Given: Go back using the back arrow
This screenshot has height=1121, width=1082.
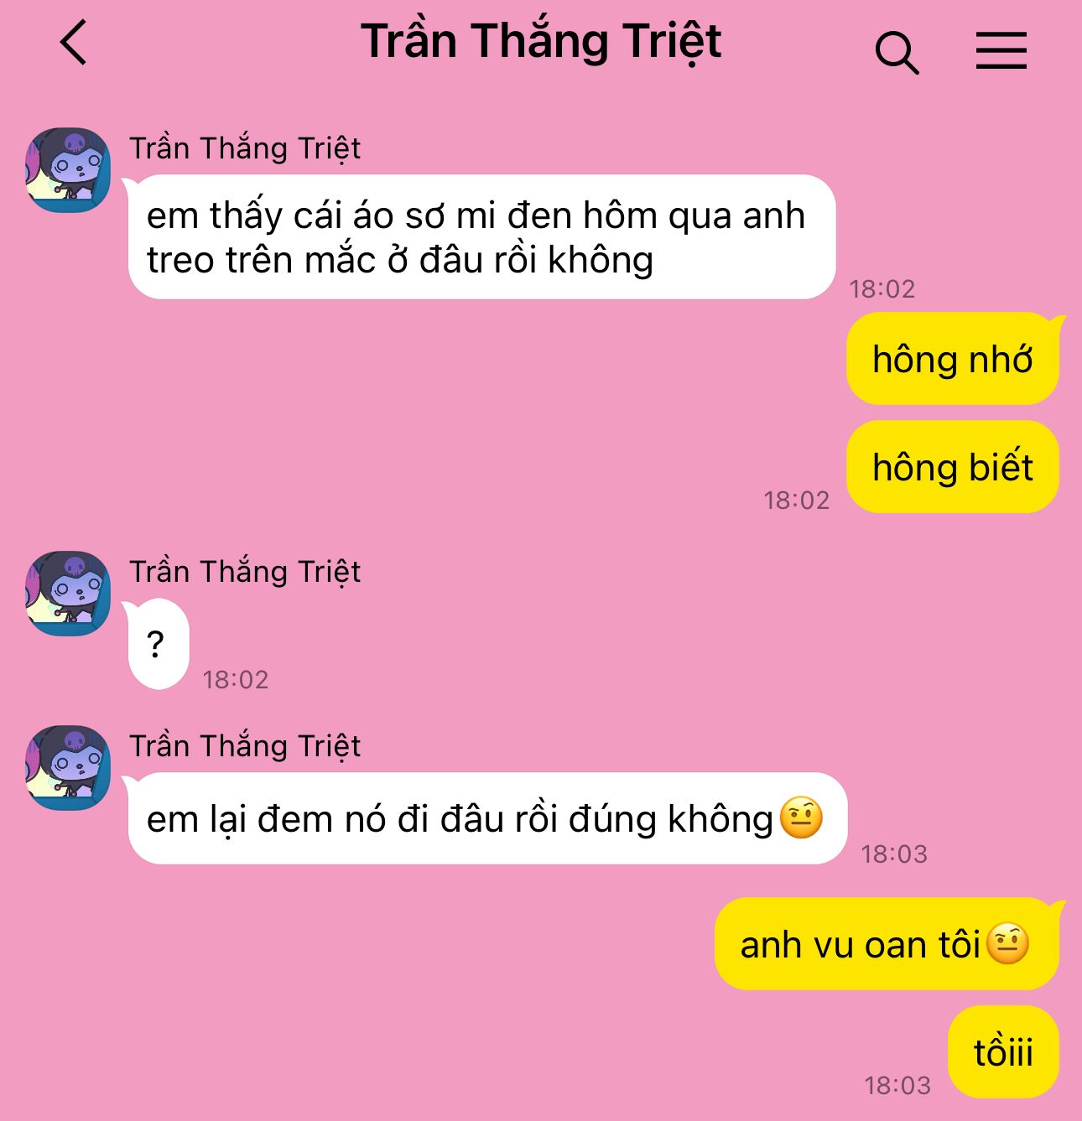Looking at the screenshot, I should [x=74, y=43].
